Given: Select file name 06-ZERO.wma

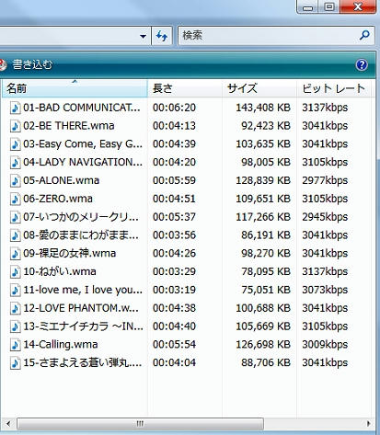Looking at the screenshot, I should [58, 199].
